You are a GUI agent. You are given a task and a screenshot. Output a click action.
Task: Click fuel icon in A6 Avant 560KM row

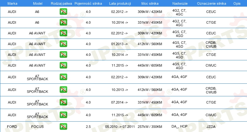[x=63, y=44]
